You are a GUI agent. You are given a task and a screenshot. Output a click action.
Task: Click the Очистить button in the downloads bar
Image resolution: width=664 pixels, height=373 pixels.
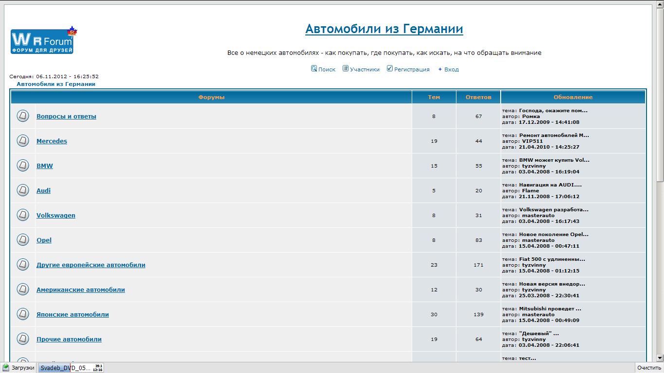(649, 368)
